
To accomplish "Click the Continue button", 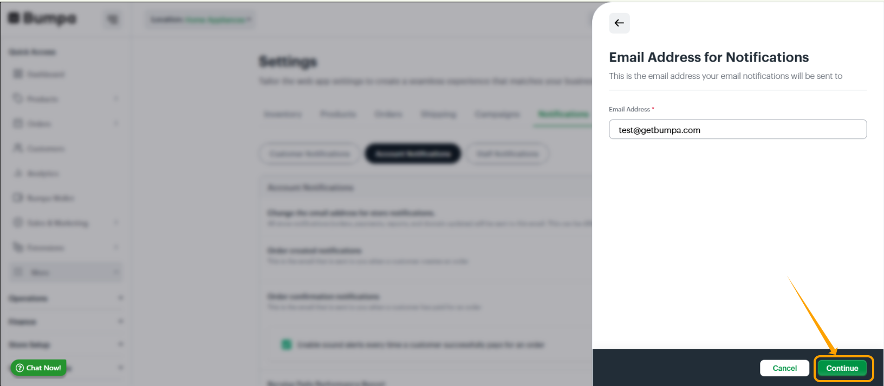I will pos(842,368).
